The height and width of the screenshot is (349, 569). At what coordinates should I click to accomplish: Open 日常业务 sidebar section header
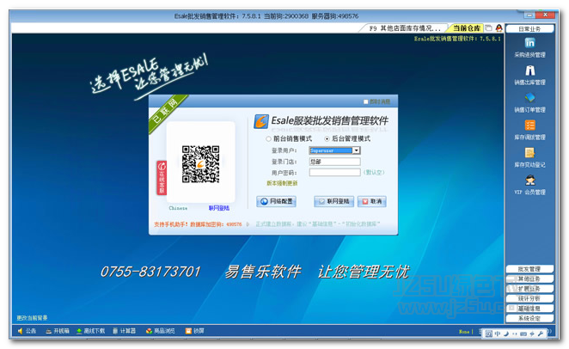pyautogui.click(x=529, y=28)
